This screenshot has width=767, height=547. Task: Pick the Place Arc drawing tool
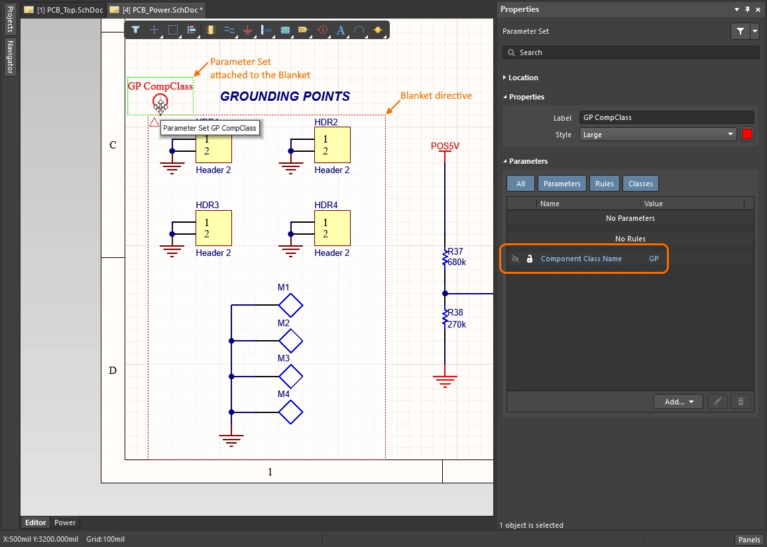(359, 30)
